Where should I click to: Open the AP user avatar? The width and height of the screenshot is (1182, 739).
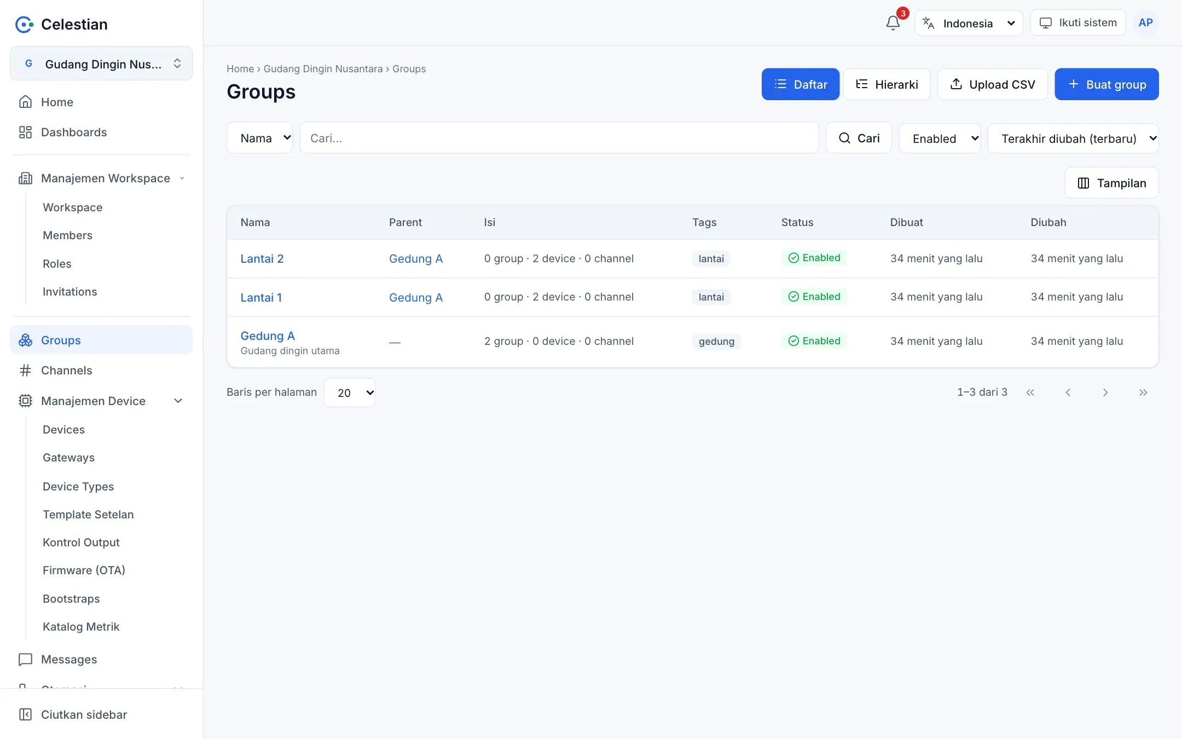[1145, 23]
